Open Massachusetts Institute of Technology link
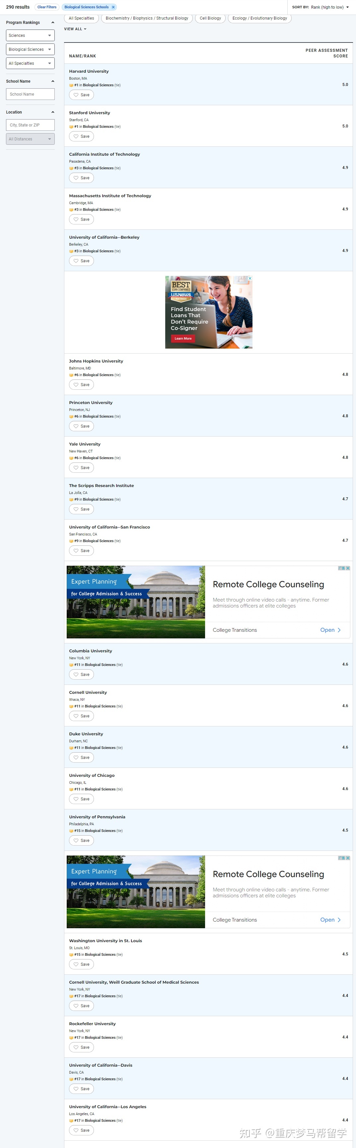This screenshot has height=1148, width=356. click(x=110, y=196)
